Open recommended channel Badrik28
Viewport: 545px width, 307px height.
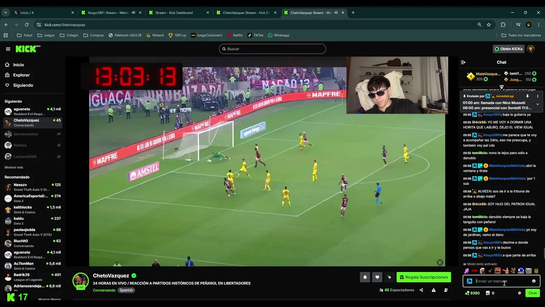[x=33, y=277]
